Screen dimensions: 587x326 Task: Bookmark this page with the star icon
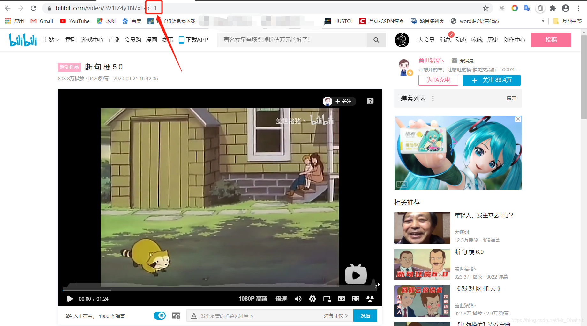[x=486, y=8]
